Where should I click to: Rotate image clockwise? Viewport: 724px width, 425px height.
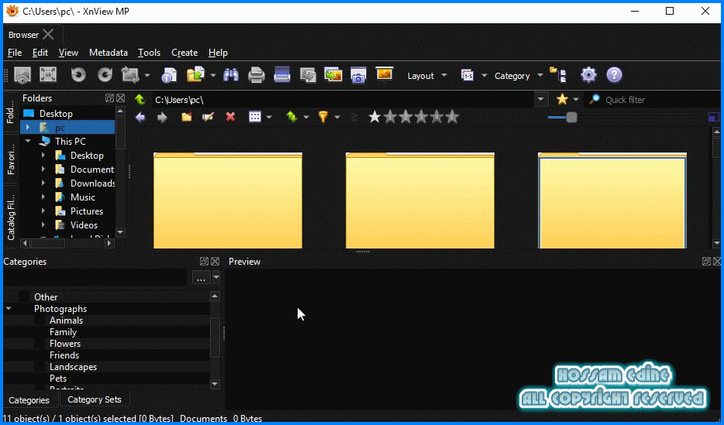coord(105,74)
